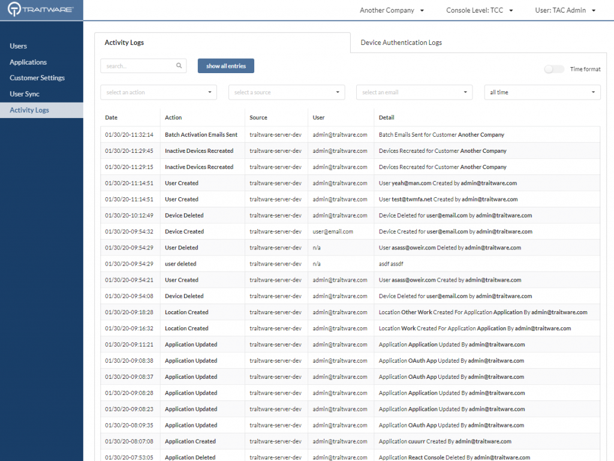The width and height of the screenshot is (614, 461).
Task: Click the asdf assdf detail
Action: point(391,264)
